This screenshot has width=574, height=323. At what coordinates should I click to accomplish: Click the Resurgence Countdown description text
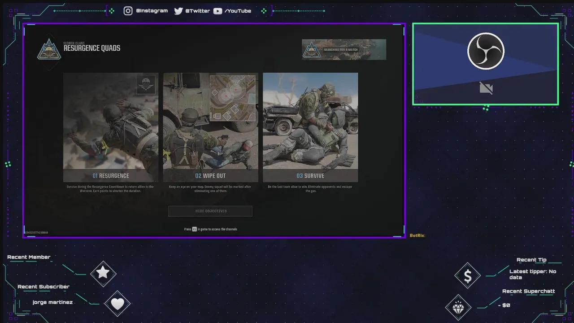110,189
